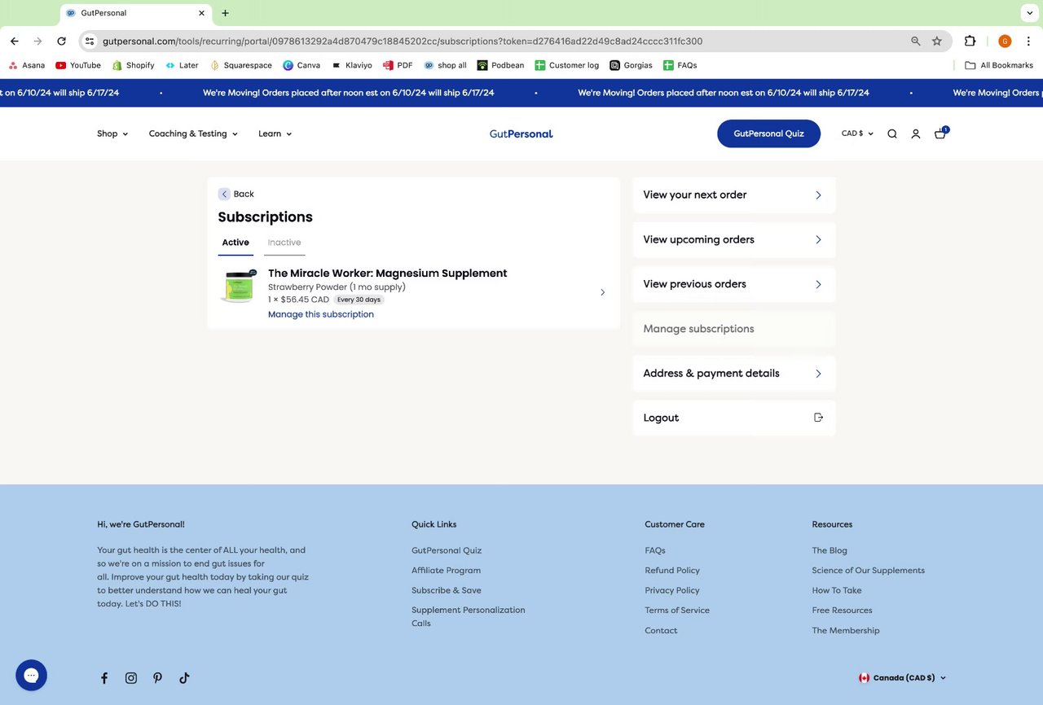The width and height of the screenshot is (1043, 705).
Task: Open the Asana bookmark
Action: point(26,65)
